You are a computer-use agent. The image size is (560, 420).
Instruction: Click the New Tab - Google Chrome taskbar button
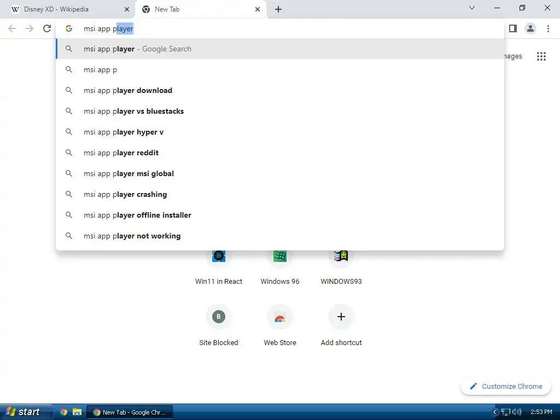[130, 412]
